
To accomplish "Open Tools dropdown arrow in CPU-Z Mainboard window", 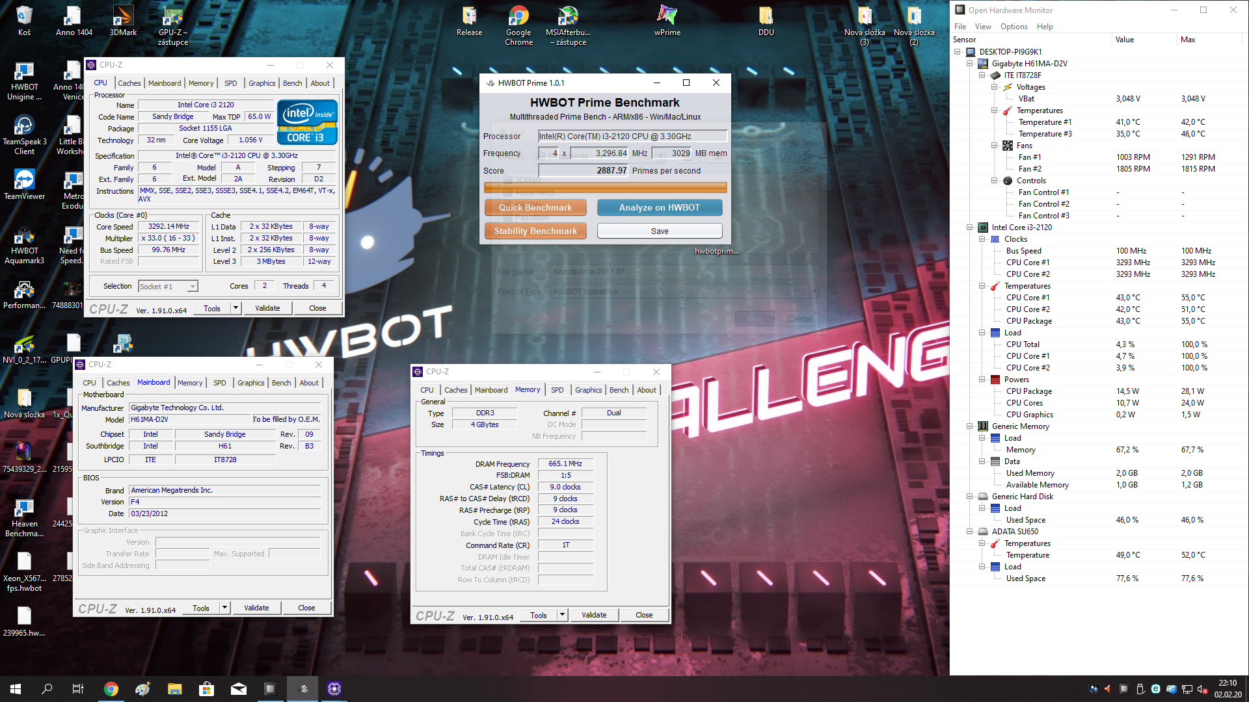I will click(x=224, y=608).
